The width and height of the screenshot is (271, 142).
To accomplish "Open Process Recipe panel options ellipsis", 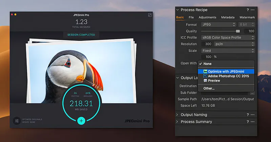I will coord(252,10).
